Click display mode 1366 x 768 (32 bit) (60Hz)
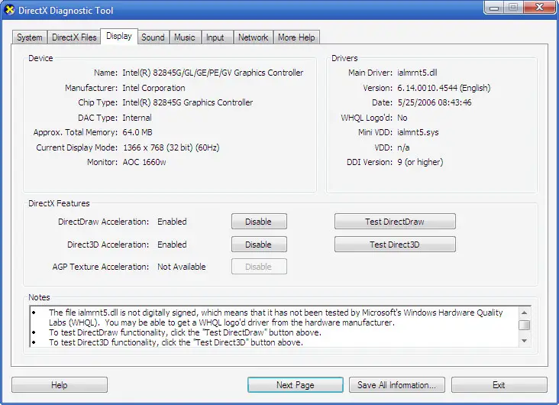 171,147
